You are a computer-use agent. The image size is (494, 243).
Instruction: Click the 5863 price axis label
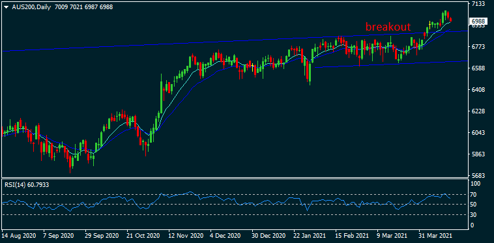click(478, 154)
